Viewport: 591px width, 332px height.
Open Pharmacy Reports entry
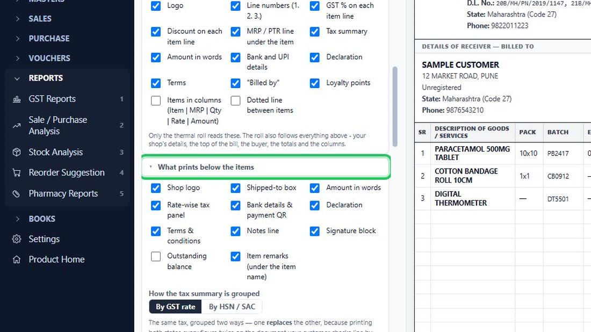click(68, 194)
